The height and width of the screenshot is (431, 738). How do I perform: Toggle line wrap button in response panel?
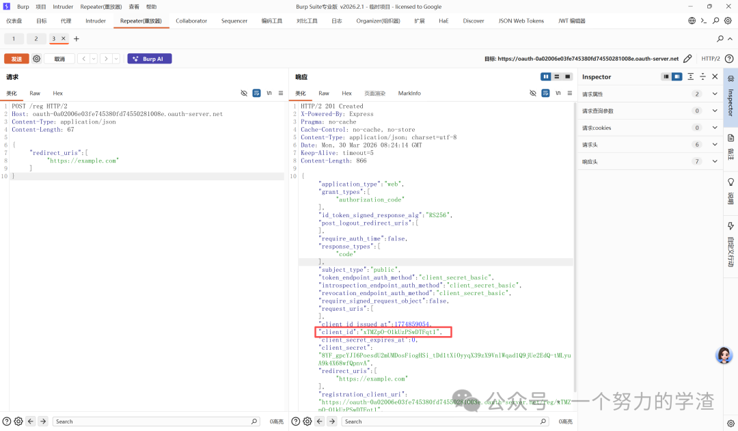tap(558, 93)
